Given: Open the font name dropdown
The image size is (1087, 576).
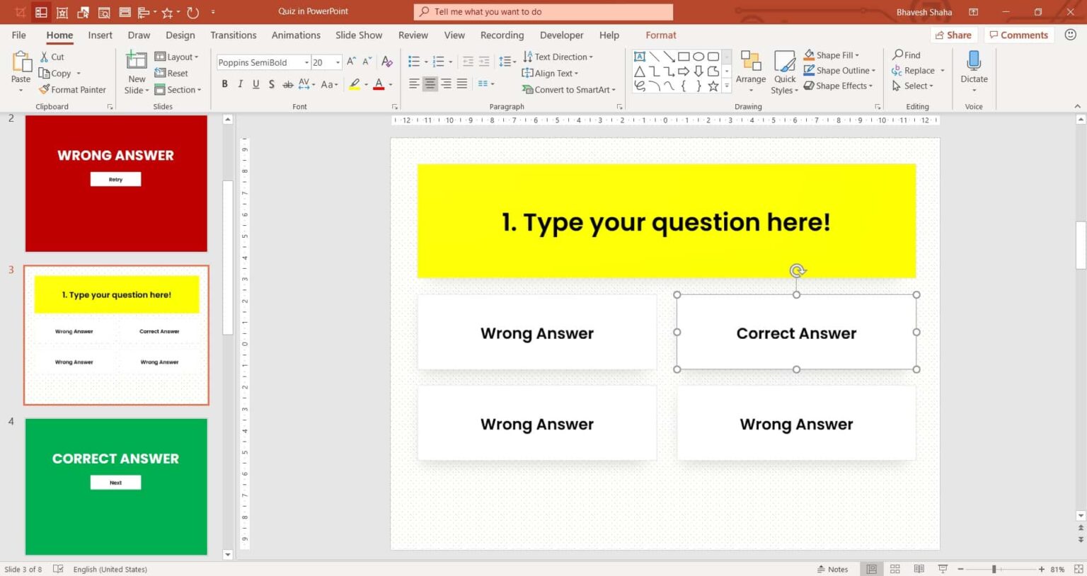Looking at the screenshot, I should click(306, 62).
